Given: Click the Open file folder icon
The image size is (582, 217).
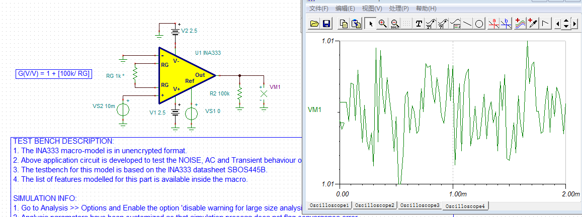Looking at the screenshot, I should (x=315, y=24).
